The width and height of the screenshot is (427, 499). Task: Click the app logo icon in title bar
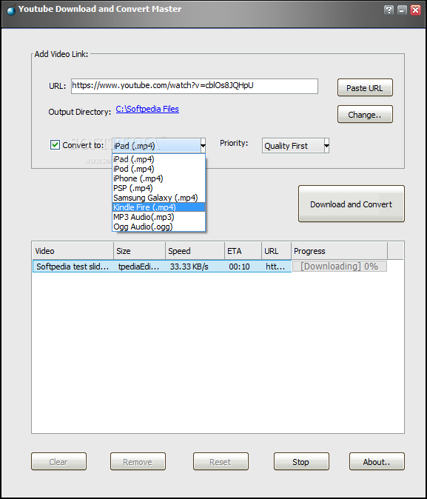(x=11, y=10)
